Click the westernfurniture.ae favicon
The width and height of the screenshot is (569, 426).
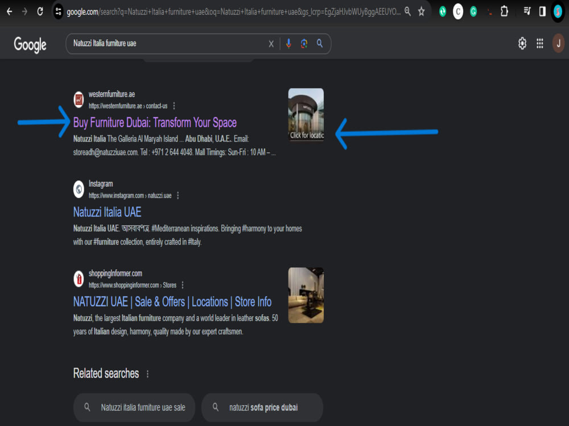tap(79, 99)
